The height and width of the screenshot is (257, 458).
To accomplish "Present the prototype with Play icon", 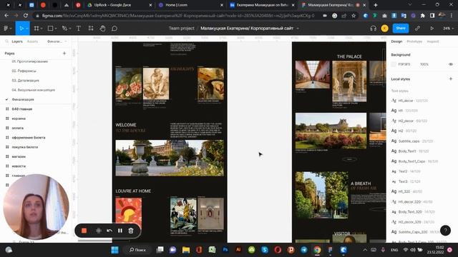I will coord(432,29).
